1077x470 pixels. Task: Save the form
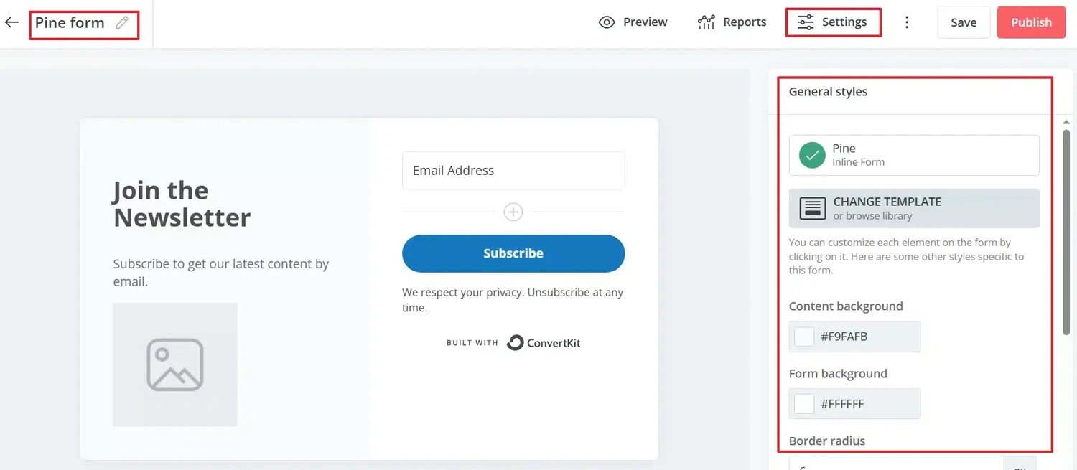click(964, 22)
